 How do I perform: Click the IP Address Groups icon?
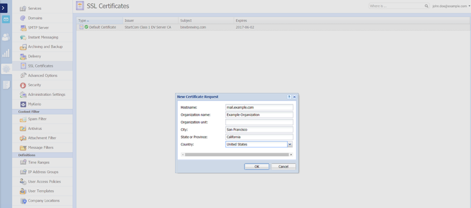[x=23, y=172]
